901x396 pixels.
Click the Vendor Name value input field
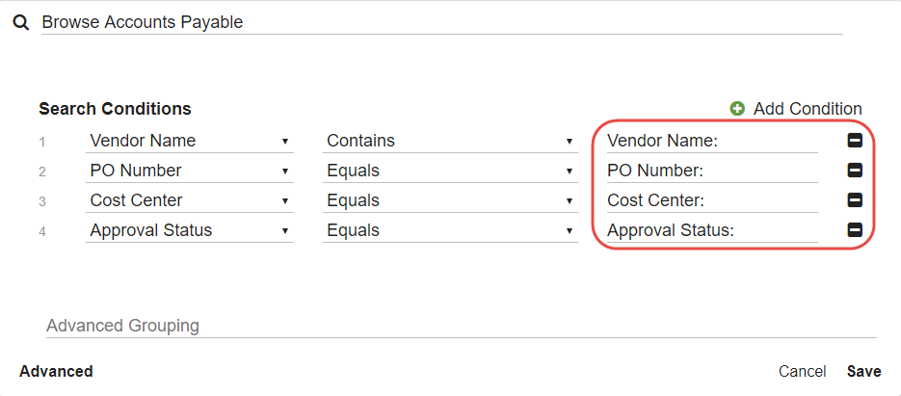tap(771, 141)
